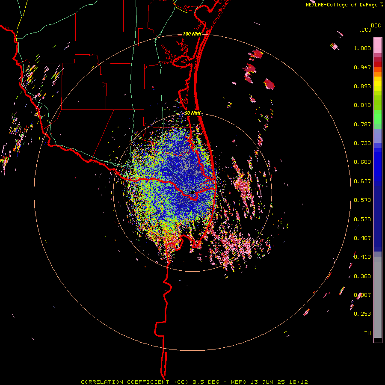Click the 50 NMI range ring label
The width and height of the screenshot is (385, 385).
click(x=192, y=113)
